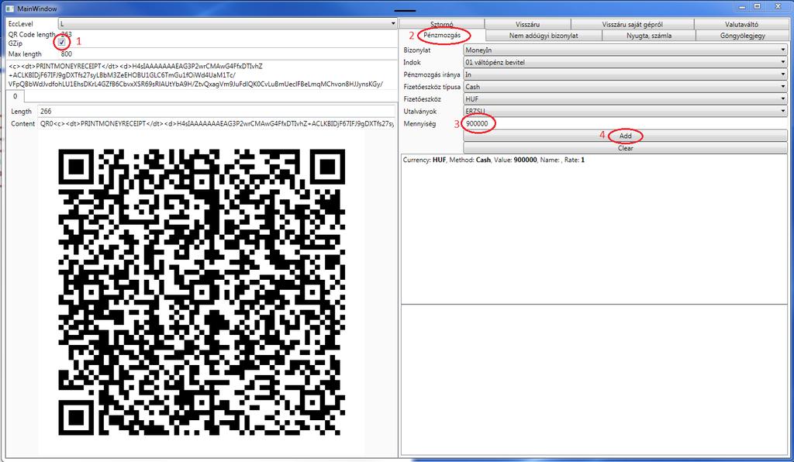The image size is (794, 462).
Task: Open the EccLevel dropdown showing L
Action: (227, 24)
